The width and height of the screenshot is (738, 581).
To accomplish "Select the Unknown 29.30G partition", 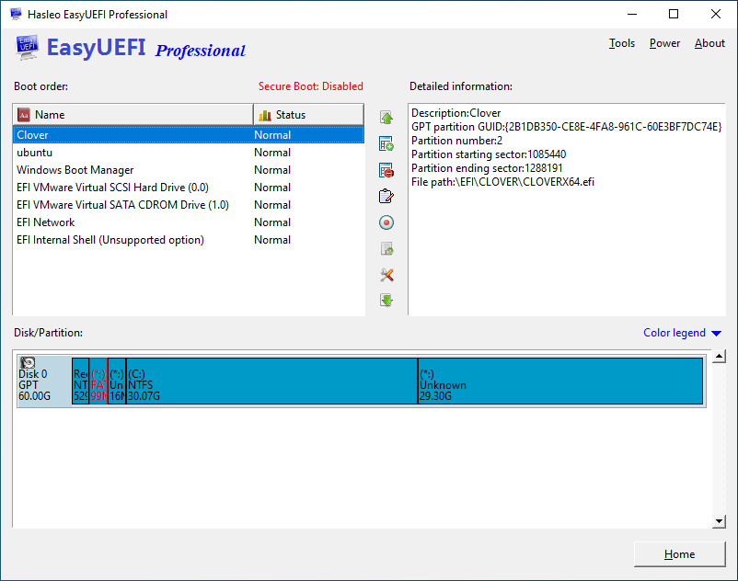I will 560,381.
